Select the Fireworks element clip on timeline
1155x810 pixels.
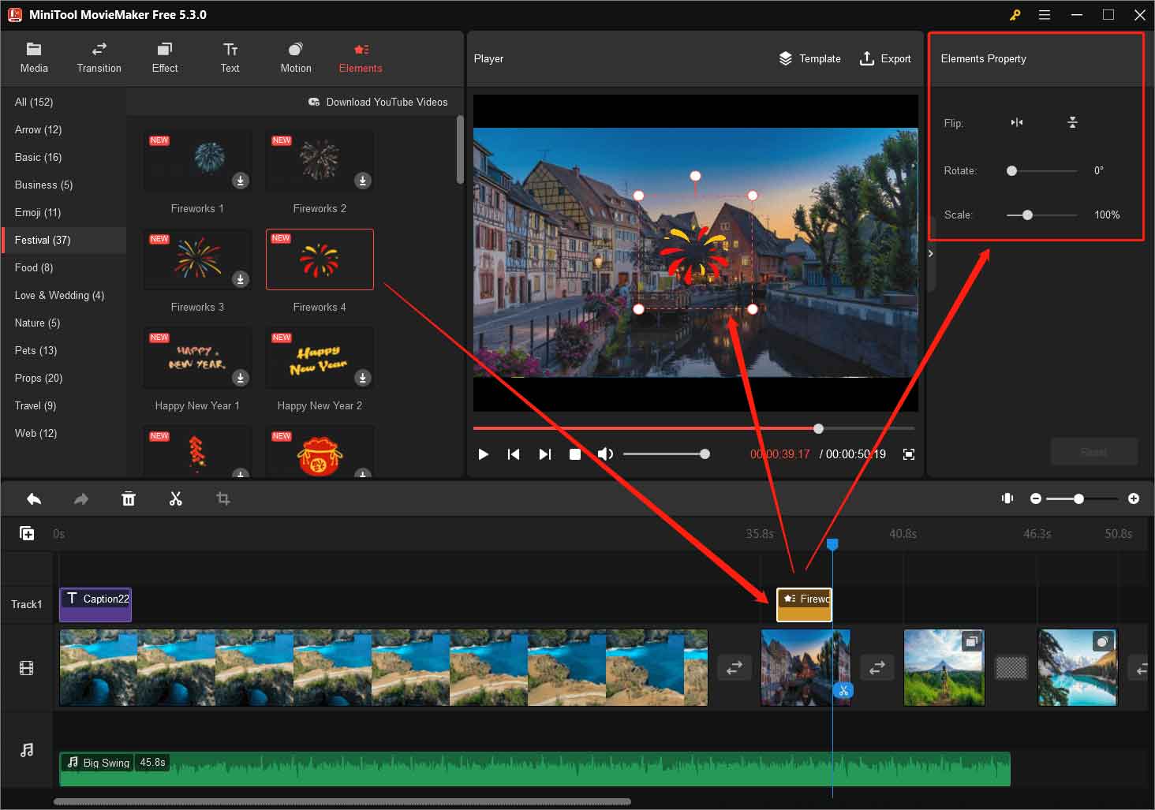click(x=804, y=605)
